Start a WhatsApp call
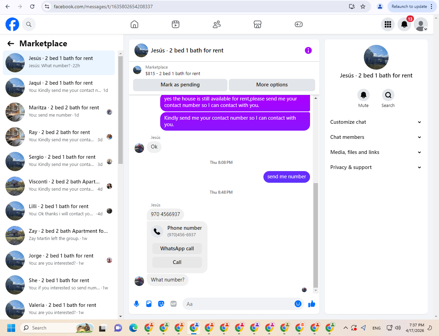 (177, 249)
